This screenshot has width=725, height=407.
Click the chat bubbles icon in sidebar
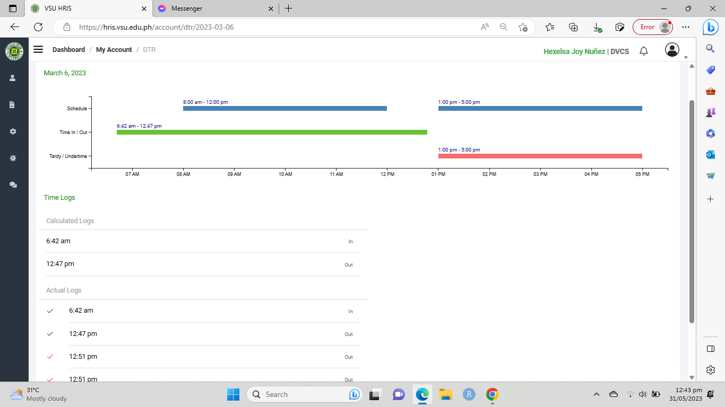[x=13, y=185]
